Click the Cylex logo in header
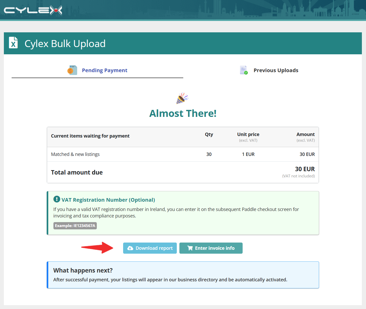Screen dimensions: 366x309 click(x=33, y=10)
